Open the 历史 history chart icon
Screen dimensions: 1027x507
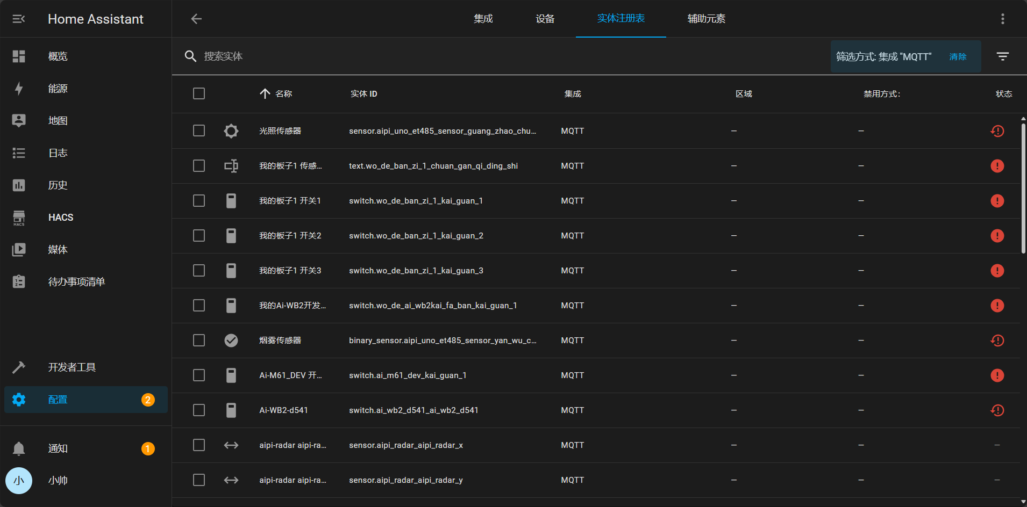coord(19,185)
